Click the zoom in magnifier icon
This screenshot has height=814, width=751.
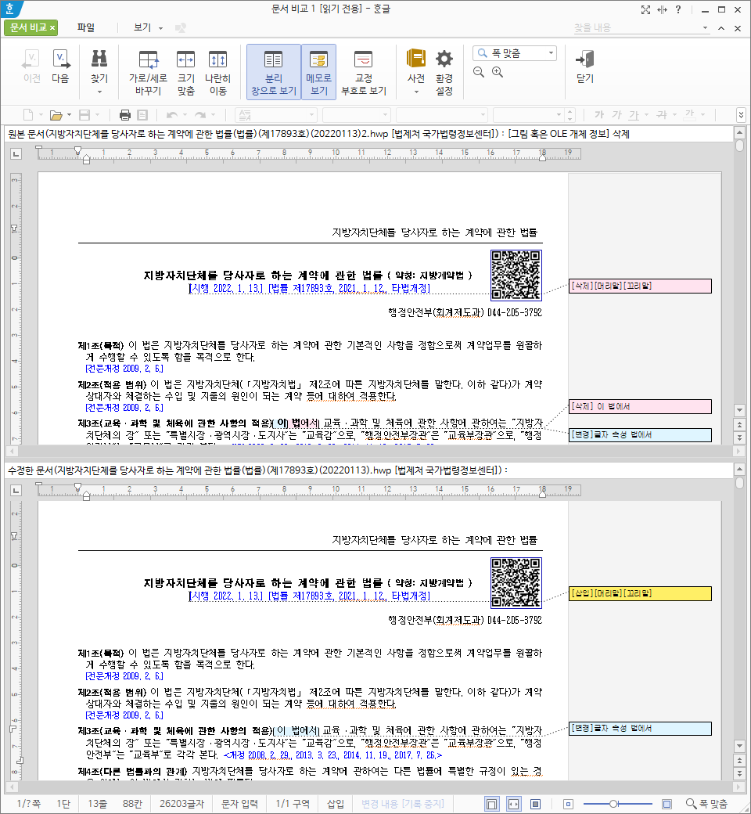[x=498, y=72]
